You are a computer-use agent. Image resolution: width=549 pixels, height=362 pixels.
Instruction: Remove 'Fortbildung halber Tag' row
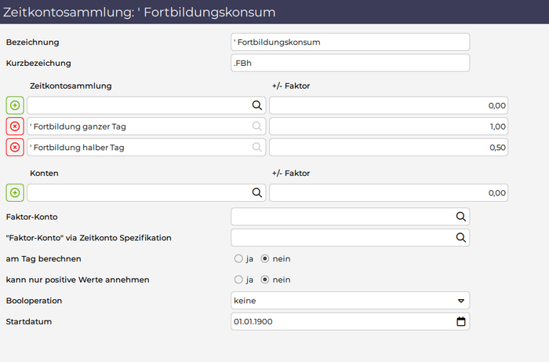[15, 147]
